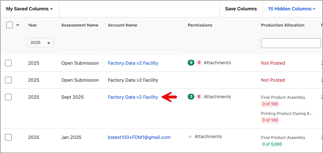Viewport: 323px width, 153px height.
Task: Click the green 9 badge
Action: (191, 63)
